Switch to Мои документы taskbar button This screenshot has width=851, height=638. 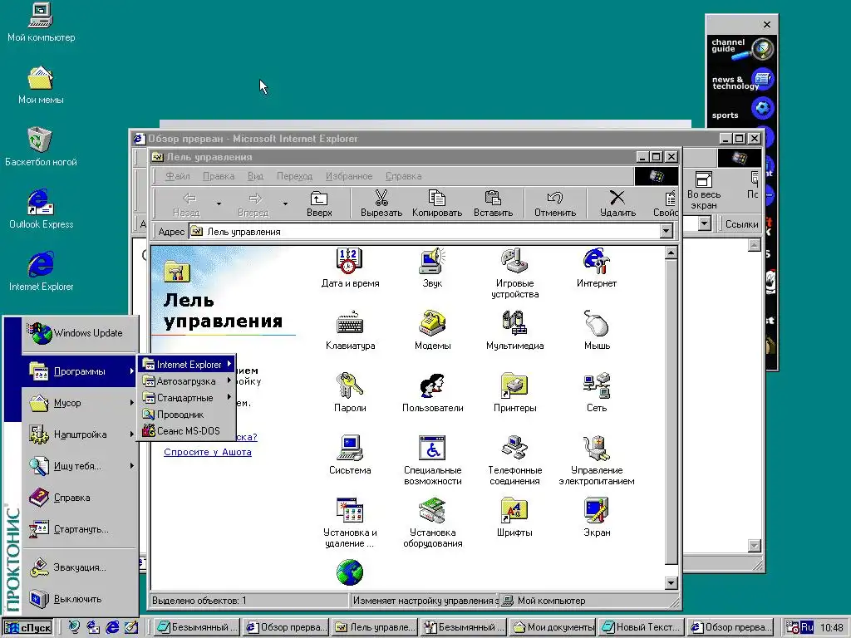[553, 627]
